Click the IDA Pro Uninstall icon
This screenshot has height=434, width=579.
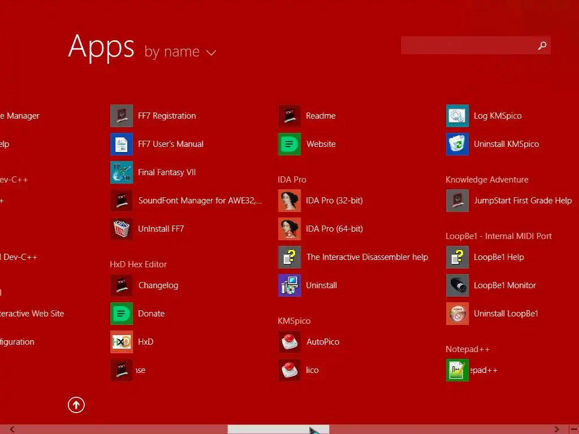point(289,285)
